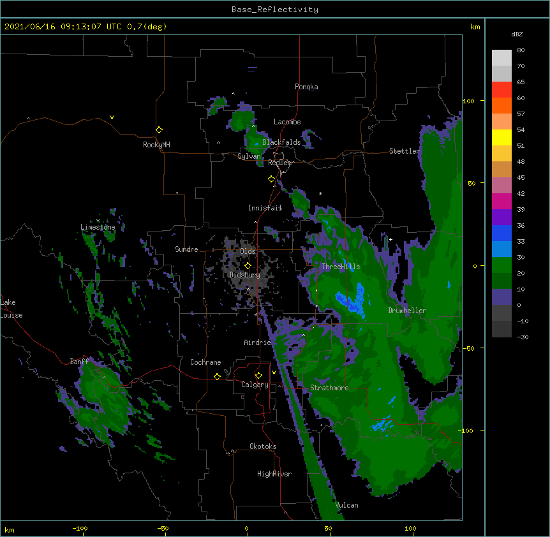Image resolution: width=550 pixels, height=537 pixels.
Task: Click the bright yellow 54 dBZ swatch
Action: coord(502,137)
